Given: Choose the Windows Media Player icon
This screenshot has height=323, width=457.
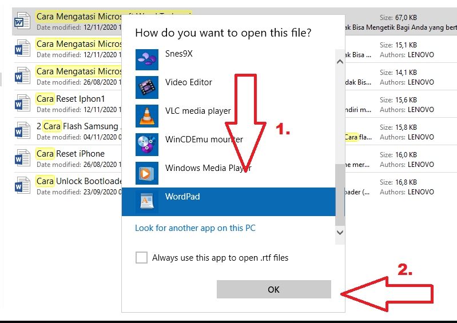Looking at the screenshot, I should [x=147, y=173].
